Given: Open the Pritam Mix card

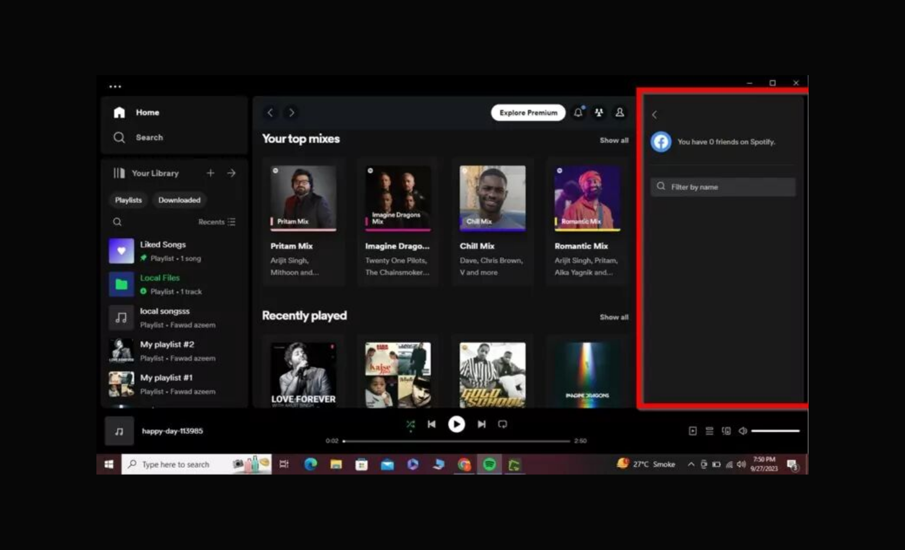Looking at the screenshot, I should (303, 222).
